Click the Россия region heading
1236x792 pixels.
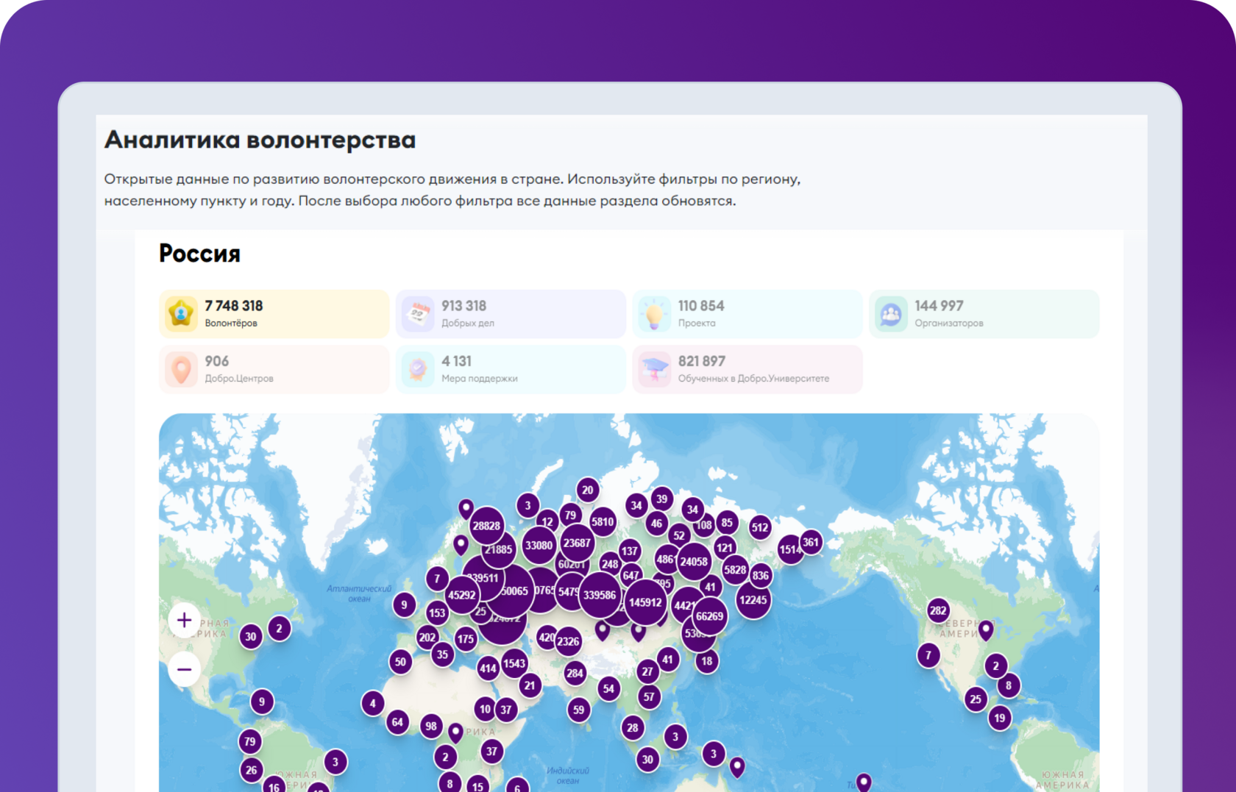click(199, 254)
